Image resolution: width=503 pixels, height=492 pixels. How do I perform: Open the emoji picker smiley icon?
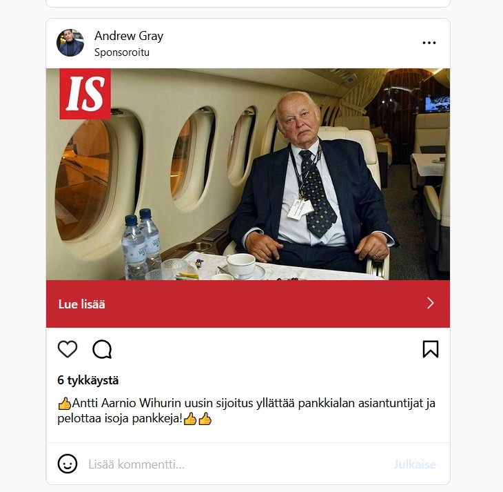pyautogui.click(x=68, y=464)
